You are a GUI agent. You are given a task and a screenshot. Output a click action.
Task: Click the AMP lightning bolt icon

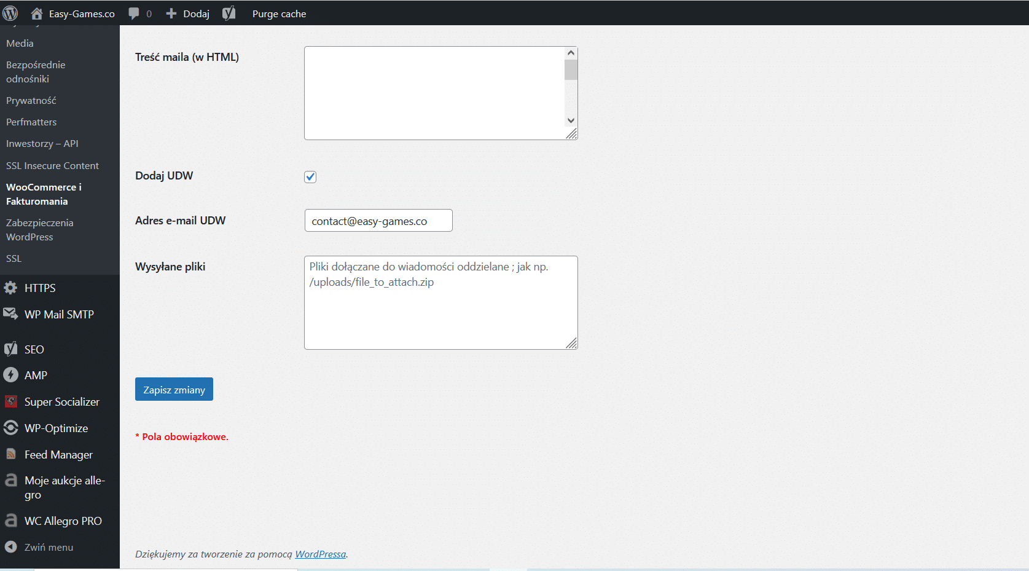tap(10, 375)
